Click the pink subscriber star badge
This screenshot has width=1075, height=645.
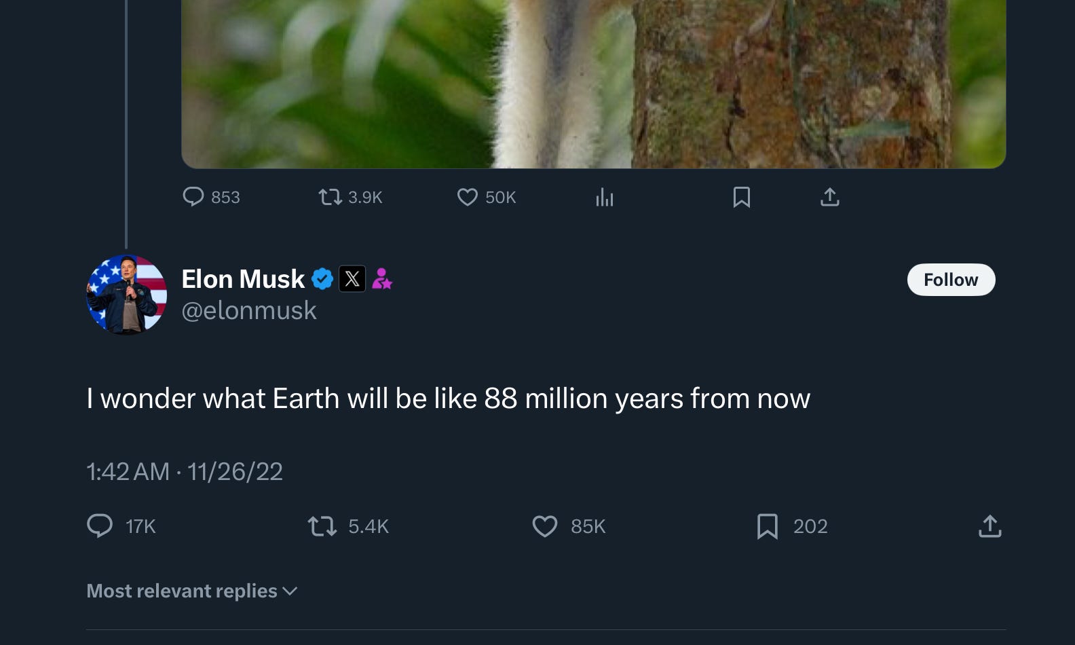point(382,279)
